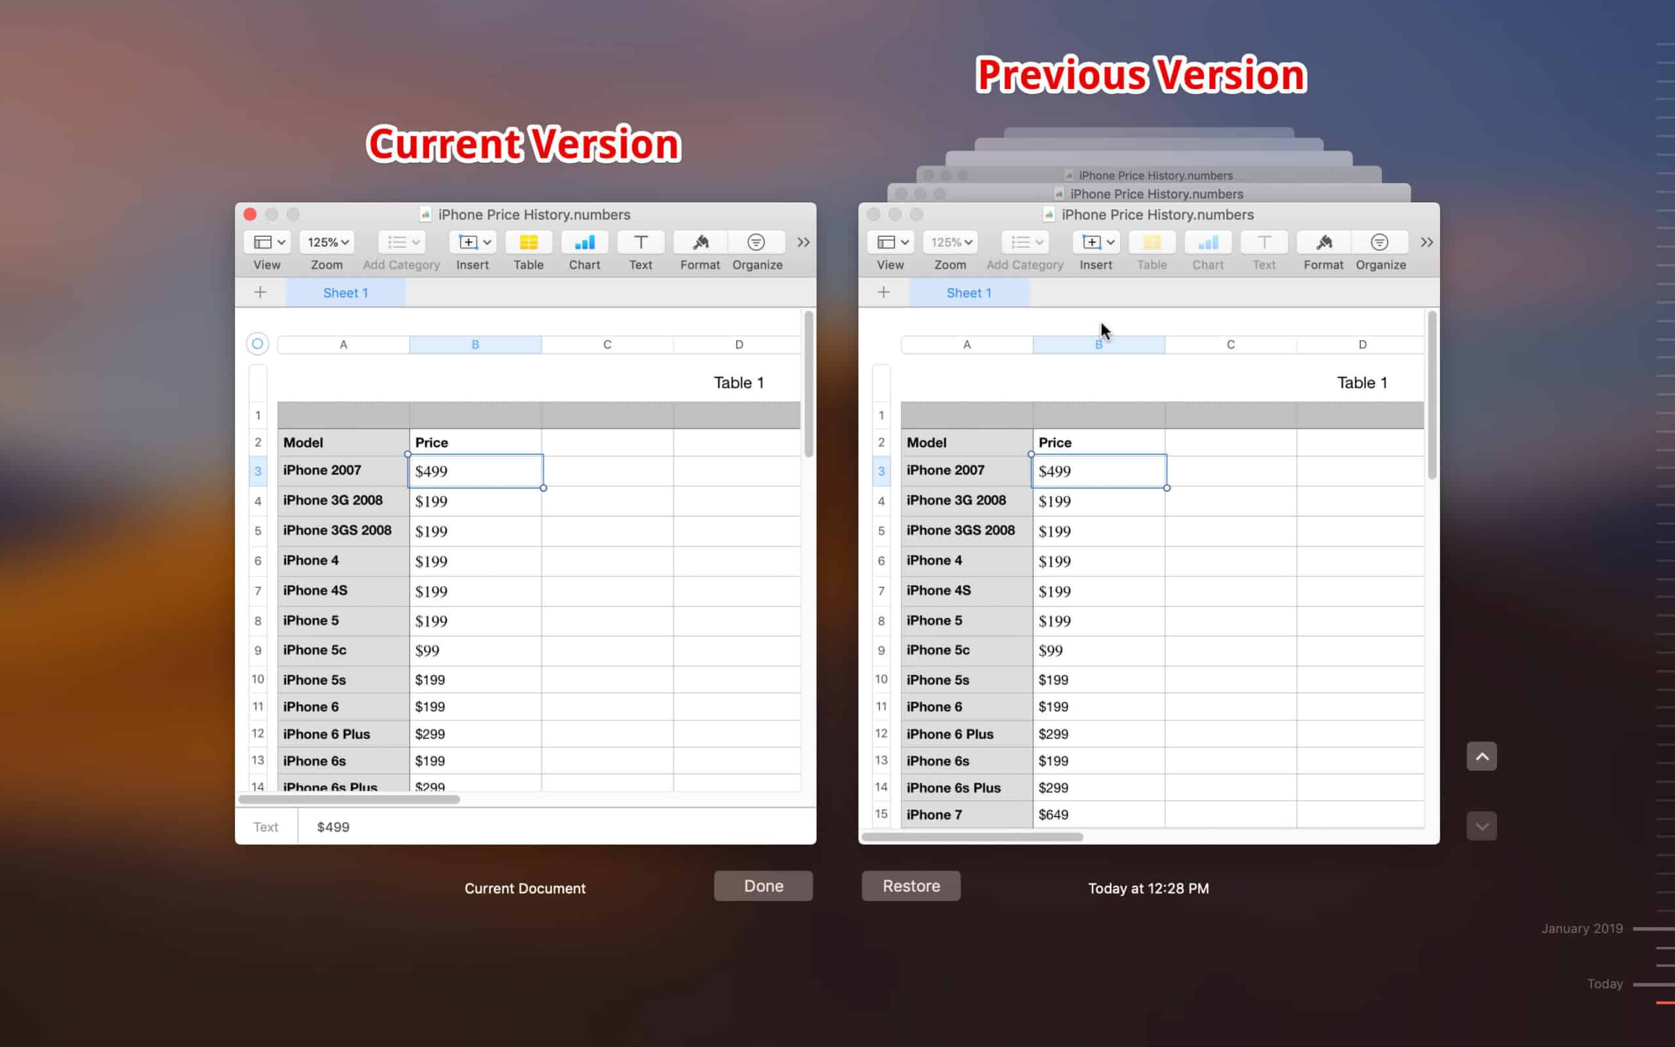The width and height of the screenshot is (1675, 1047).
Task: Toggle the sidebar view icon in previous toolbar
Action: pyautogui.click(x=890, y=241)
